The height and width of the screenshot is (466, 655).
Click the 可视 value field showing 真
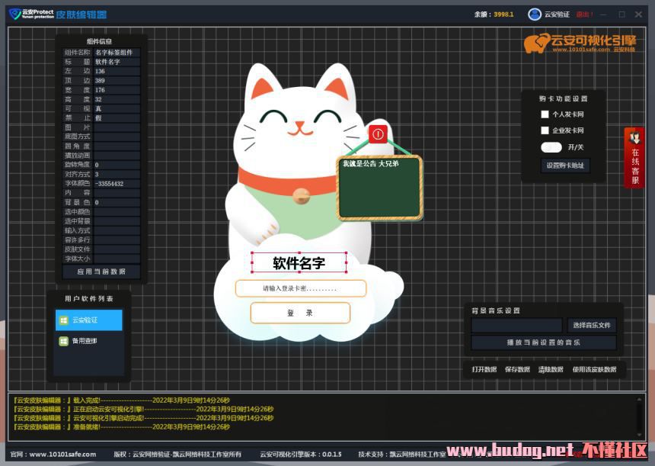[117, 109]
